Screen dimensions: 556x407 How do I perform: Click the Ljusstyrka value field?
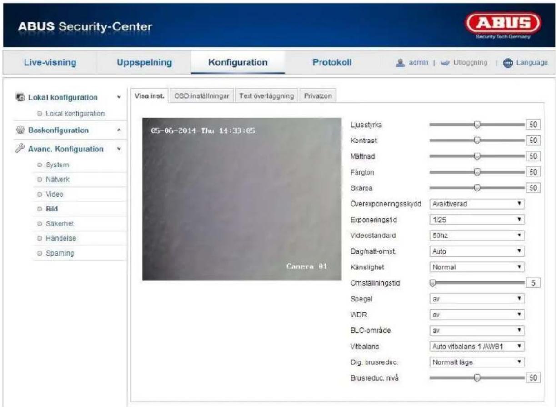(x=533, y=125)
